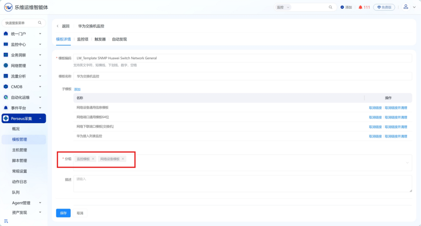
Task: Click 取消链接并清理 for 网络端口通用模板64位
Action: click(x=396, y=117)
